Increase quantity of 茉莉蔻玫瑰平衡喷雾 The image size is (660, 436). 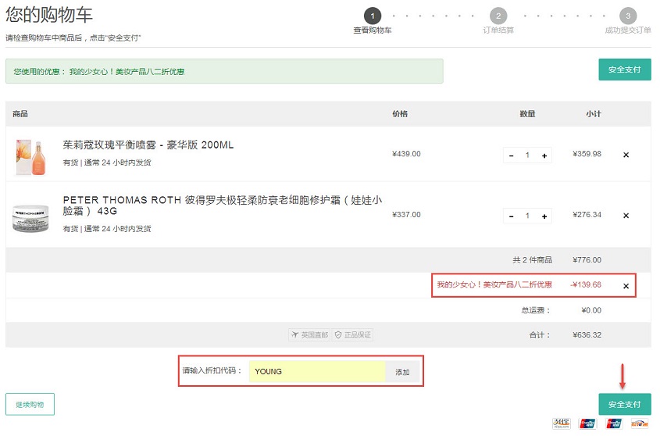coord(544,155)
